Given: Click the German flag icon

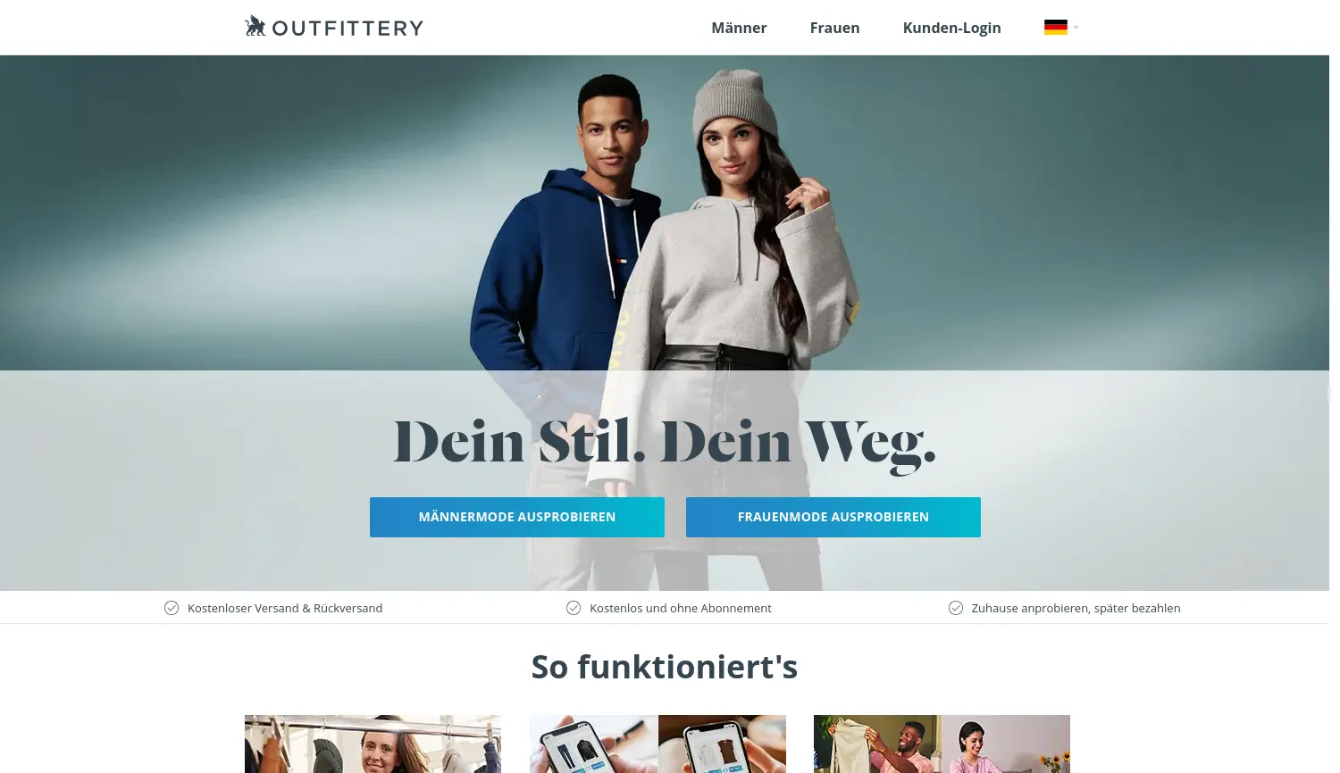Looking at the screenshot, I should click(x=1055, y=28).
